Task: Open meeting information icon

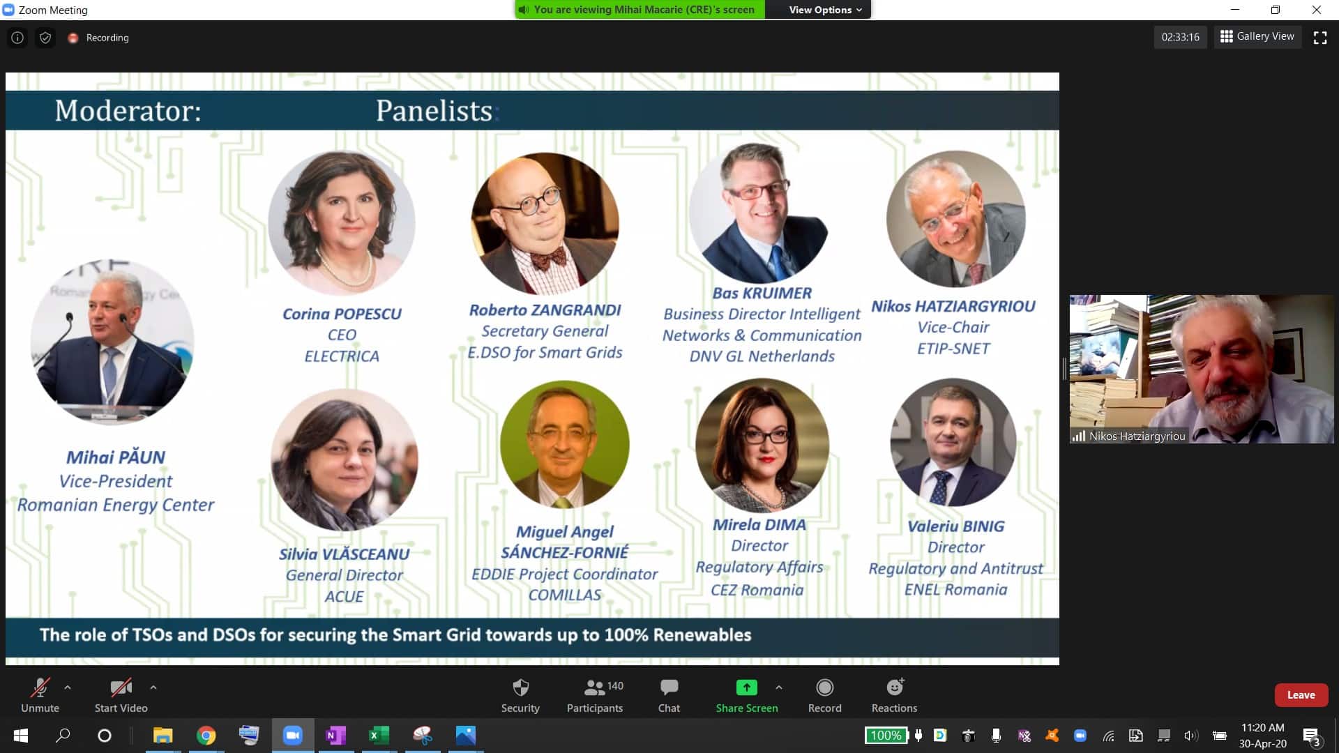Action: pyautogui.click(x=17, y=38)
